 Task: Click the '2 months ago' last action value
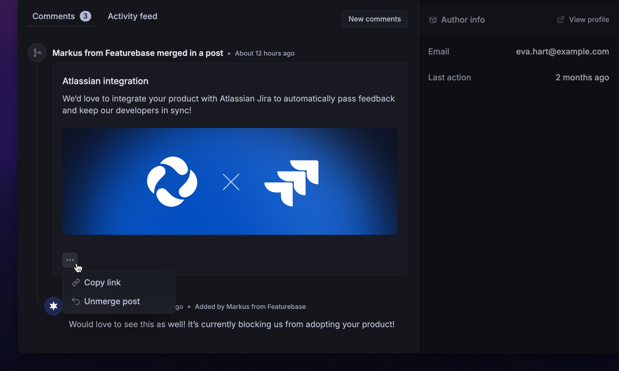(x=582, y=77)
